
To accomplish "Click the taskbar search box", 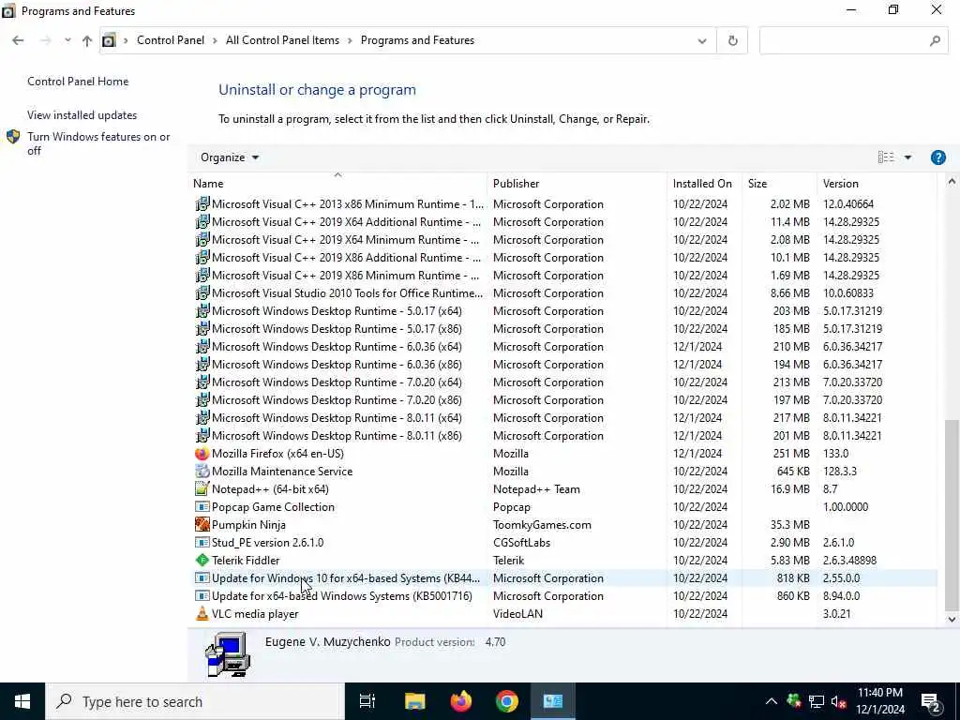I will [x=195, y=701].
